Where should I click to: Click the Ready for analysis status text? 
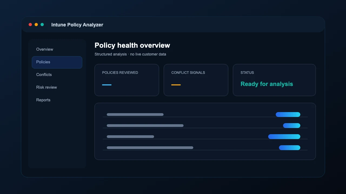(267, 84)
